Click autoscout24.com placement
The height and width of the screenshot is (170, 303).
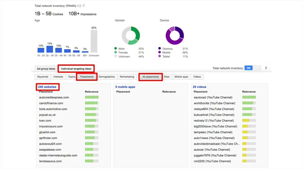click(x=50, y=144)
